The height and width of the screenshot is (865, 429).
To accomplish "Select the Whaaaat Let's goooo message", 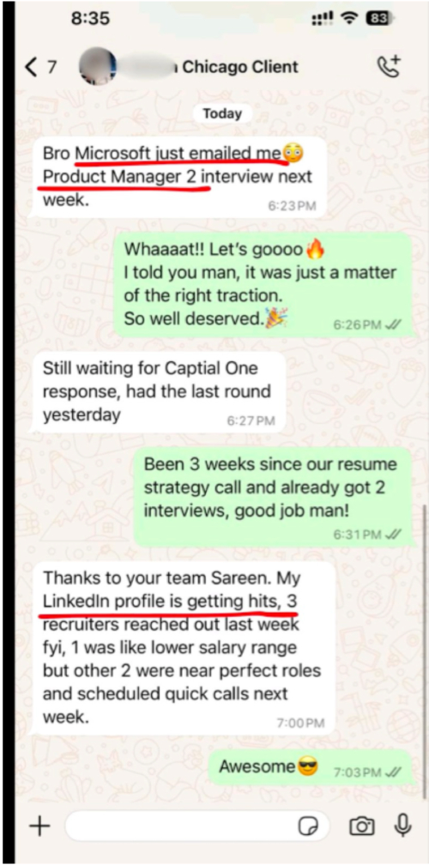I will pyautogui.click(x=263, y=284).
